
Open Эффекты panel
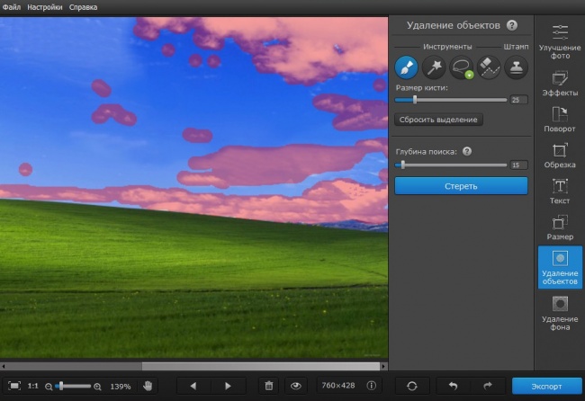pyautogui.click(x=560, y=84)
